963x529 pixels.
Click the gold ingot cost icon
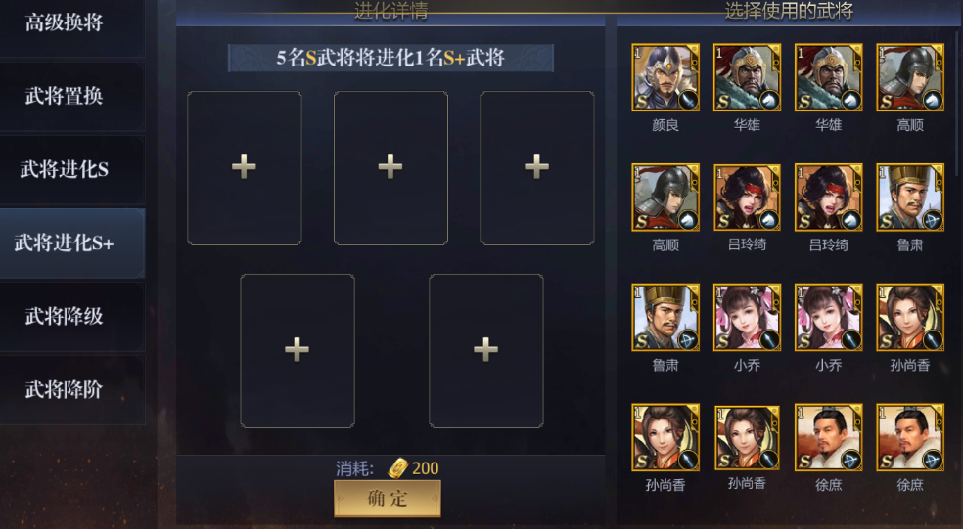click(x=398, y=468)
